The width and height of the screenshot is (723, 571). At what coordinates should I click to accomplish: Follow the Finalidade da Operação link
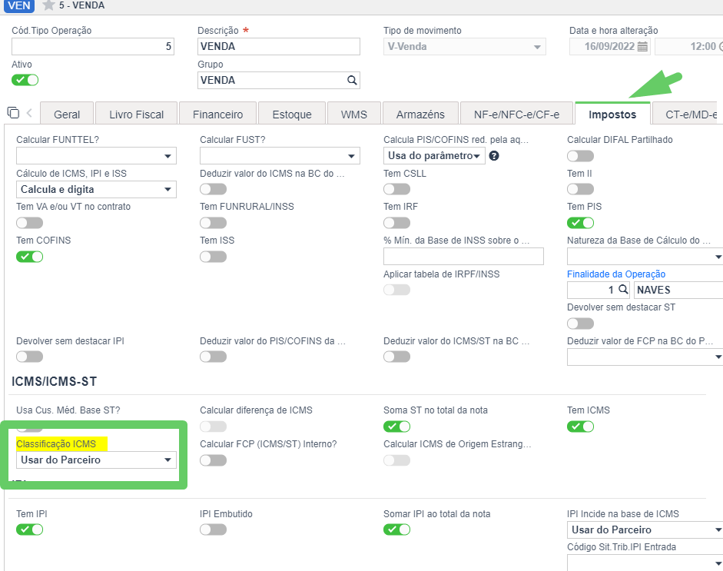click(616, 274)
